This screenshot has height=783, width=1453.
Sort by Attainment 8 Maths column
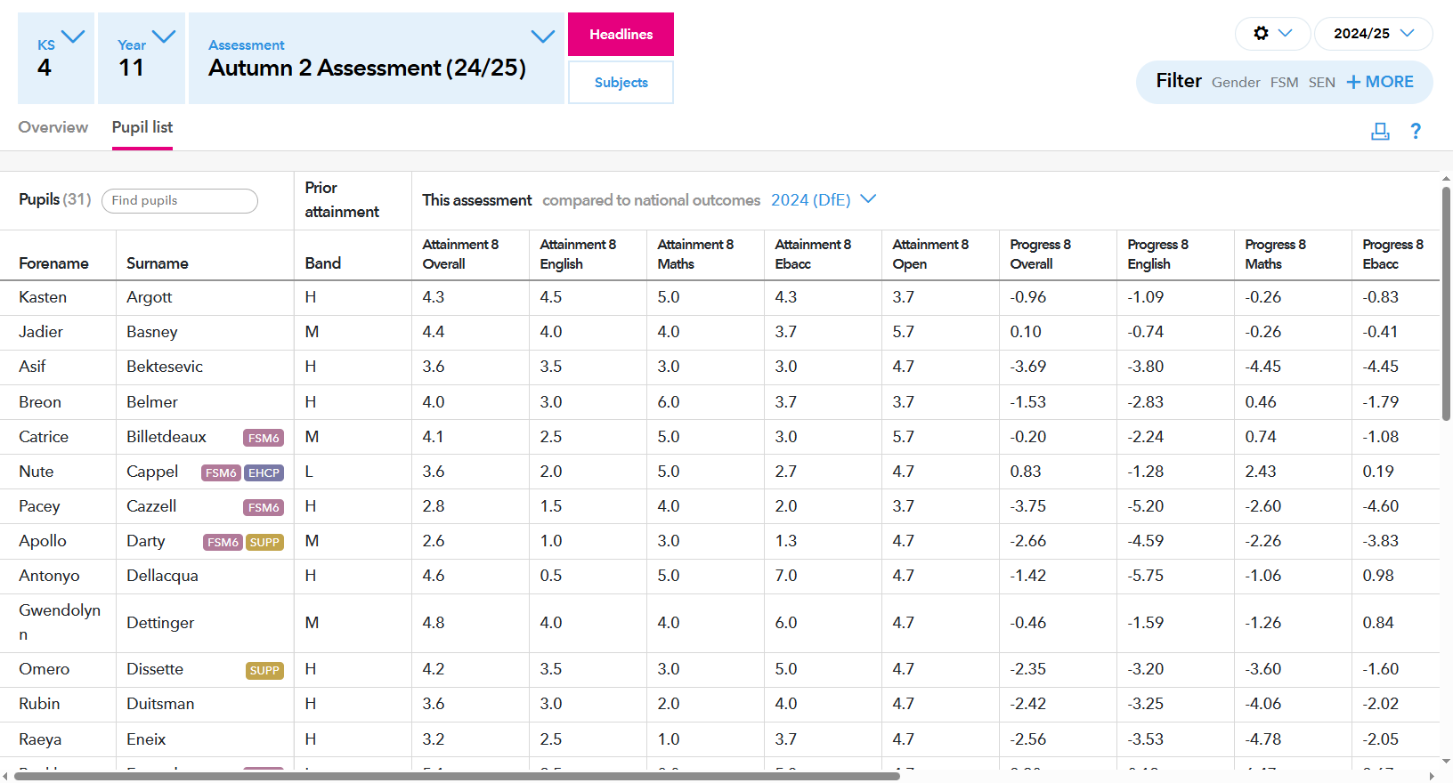(x=695, y=254)
